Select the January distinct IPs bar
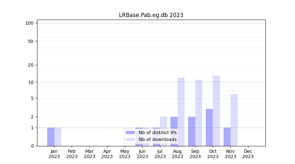Viewport: 295px width, 164px height. [x=51, y=137]
